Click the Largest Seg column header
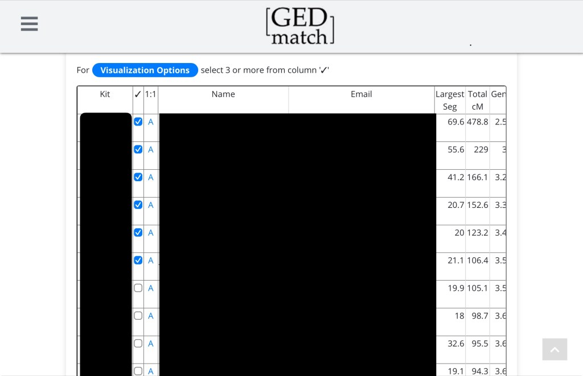 [x=450, y=100]
